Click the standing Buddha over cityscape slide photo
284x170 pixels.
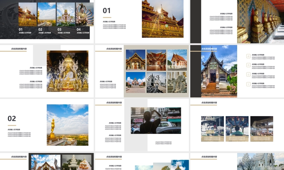pos(68,125)
